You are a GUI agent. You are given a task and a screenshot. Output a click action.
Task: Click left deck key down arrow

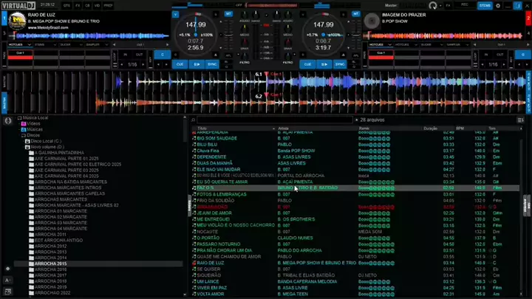click(x=158, y=64)
